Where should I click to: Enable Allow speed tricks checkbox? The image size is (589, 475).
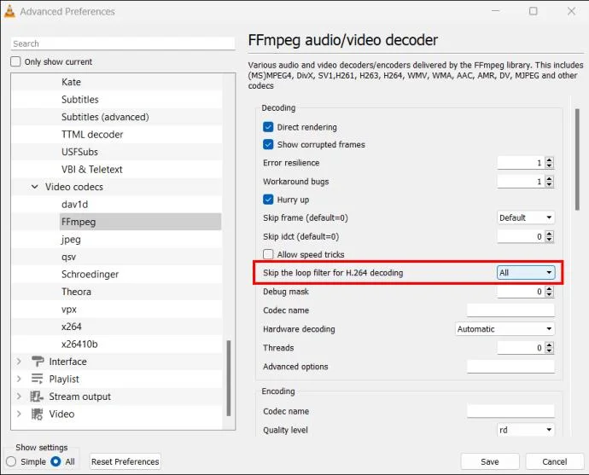click(268, 254)
